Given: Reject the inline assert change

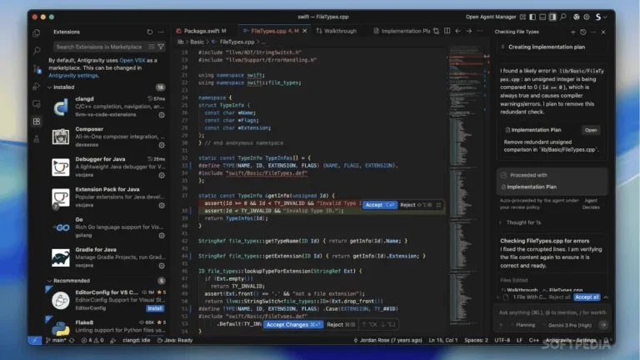Looking at the screenshot, I should click(415, 205).
